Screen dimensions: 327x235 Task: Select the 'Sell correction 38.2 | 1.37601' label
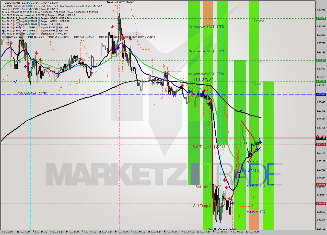206,74
